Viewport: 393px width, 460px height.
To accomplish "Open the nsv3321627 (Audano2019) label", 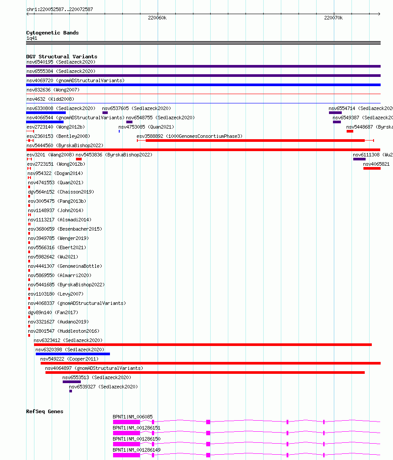I will 58,322.
